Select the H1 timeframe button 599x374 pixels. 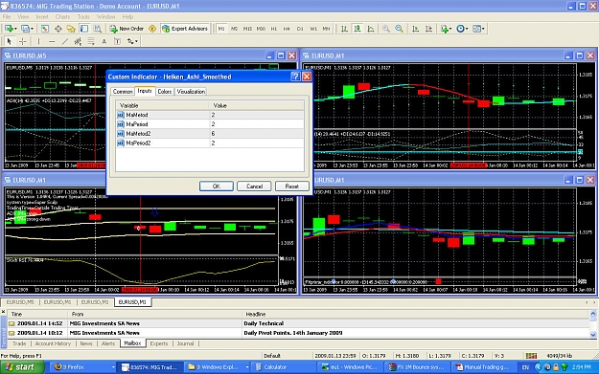coord(273,29)
